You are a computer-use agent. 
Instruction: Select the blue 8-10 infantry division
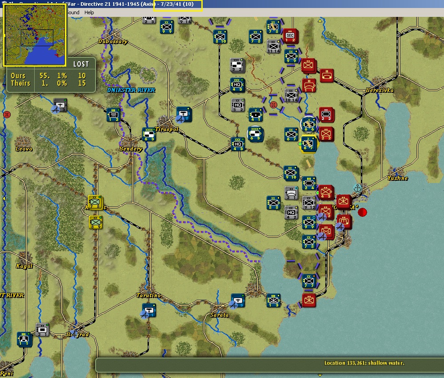(x=220, y=37)
